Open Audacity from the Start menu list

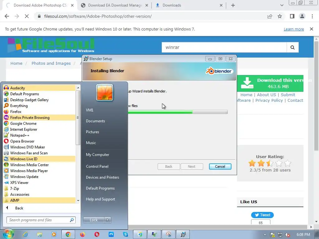click(x=39, y=88)
